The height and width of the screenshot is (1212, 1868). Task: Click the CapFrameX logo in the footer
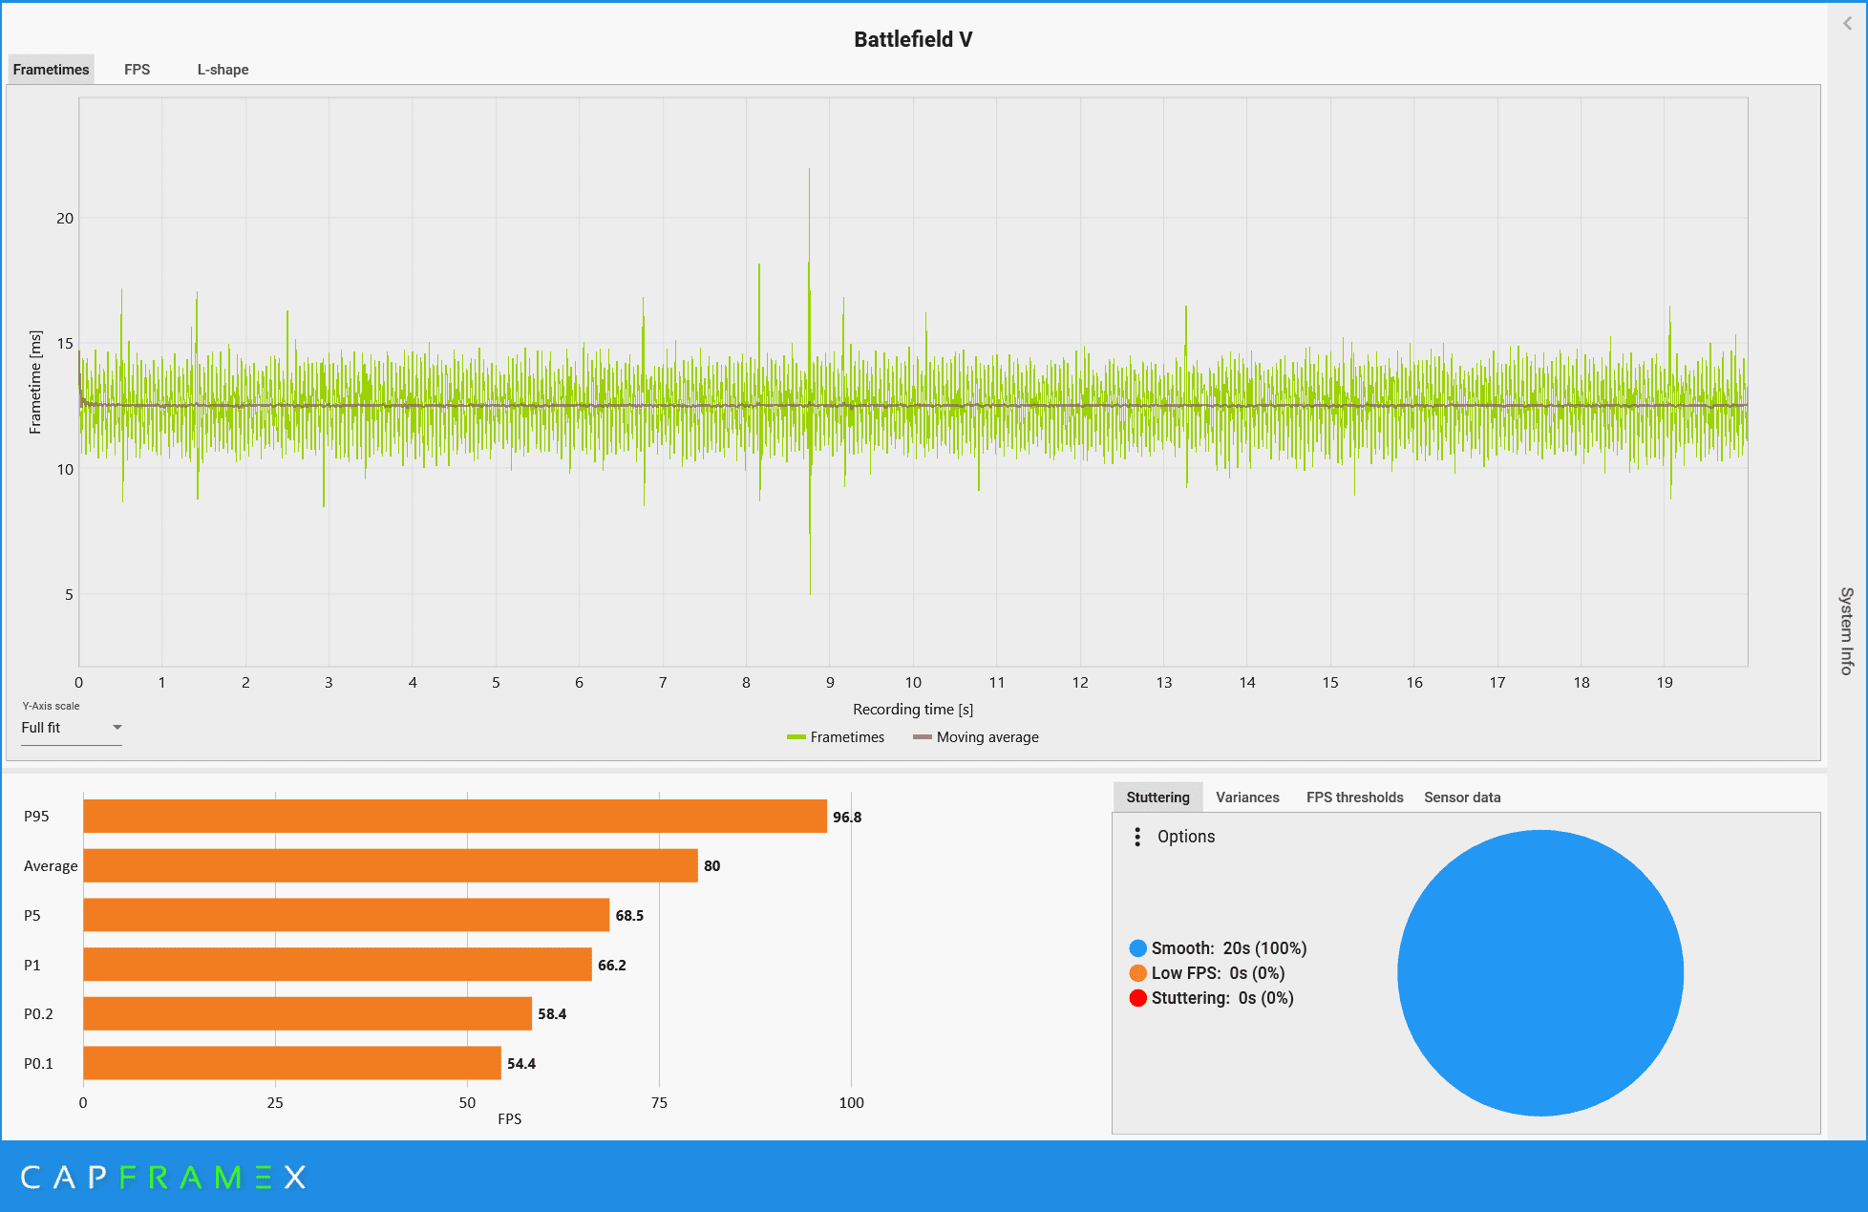tap(163, 1178)
